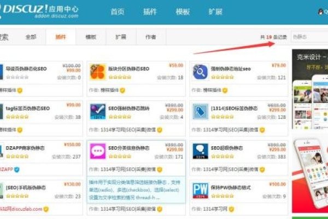
Task: Open the 保持PW伪静态格式 plugin title
Action: [231, 188]
